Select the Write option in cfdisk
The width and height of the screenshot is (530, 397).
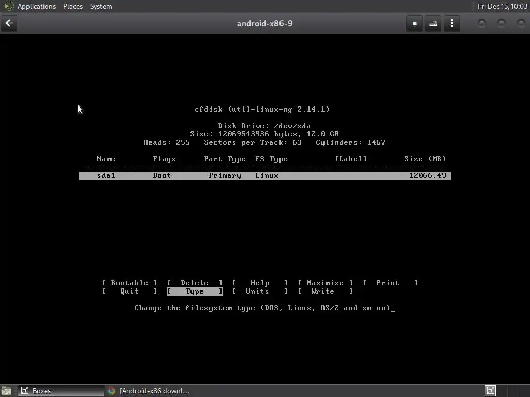point(325,292)
